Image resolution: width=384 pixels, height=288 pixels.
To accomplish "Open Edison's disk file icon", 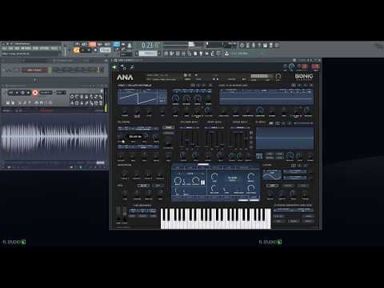I will click(x=8, y=102).
